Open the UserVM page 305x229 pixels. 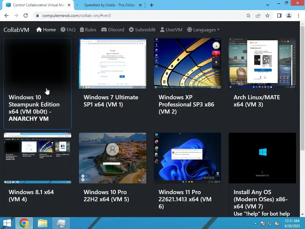click(x=171, y=30)
